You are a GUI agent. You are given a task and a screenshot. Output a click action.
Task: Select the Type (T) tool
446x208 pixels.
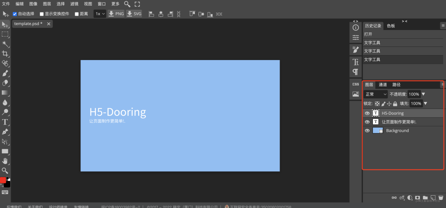coord(5,122)
